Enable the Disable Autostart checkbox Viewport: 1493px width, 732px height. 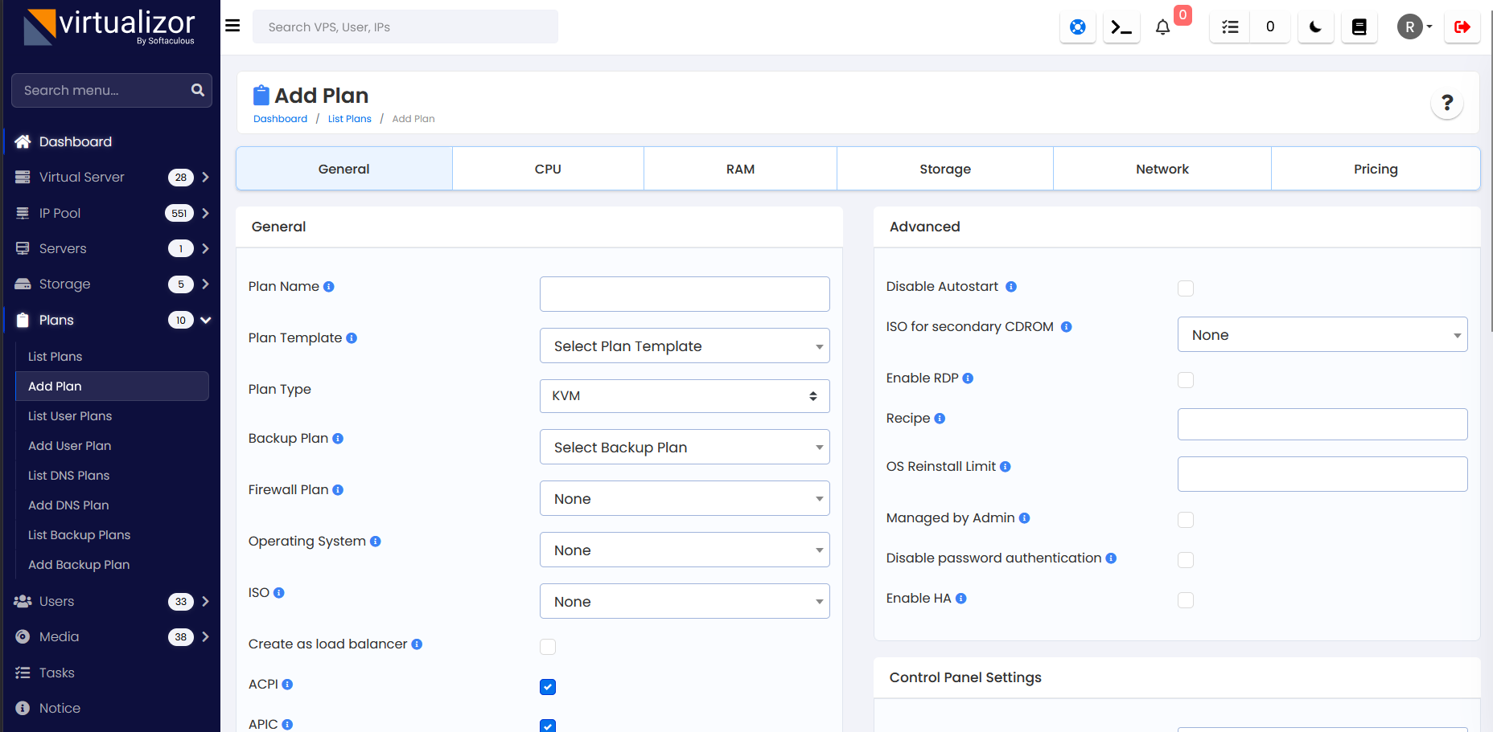(x=1185, y=288)
